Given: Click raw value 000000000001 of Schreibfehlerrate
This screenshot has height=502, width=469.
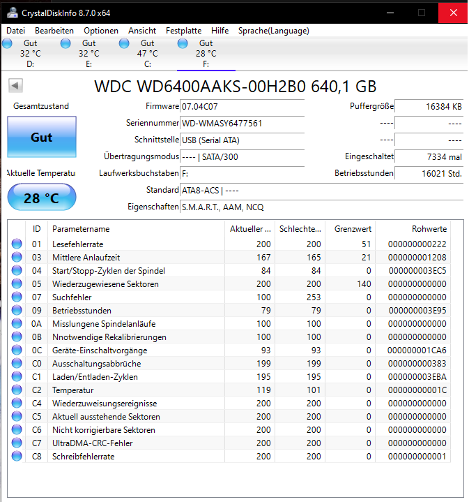Looking at the screenshot, I should point(417,457).
